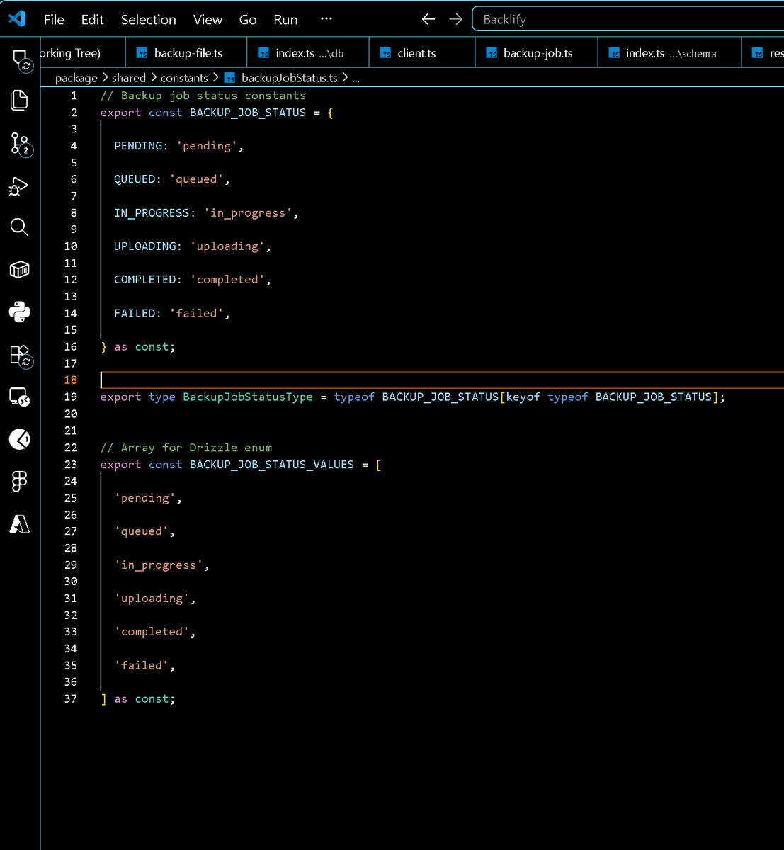The width and height of the screenshot is (784, 850).
Task: Open the Run menu
Action: click(285, 19)
